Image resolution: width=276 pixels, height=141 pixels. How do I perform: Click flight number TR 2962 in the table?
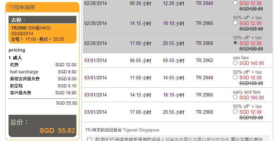204,60
